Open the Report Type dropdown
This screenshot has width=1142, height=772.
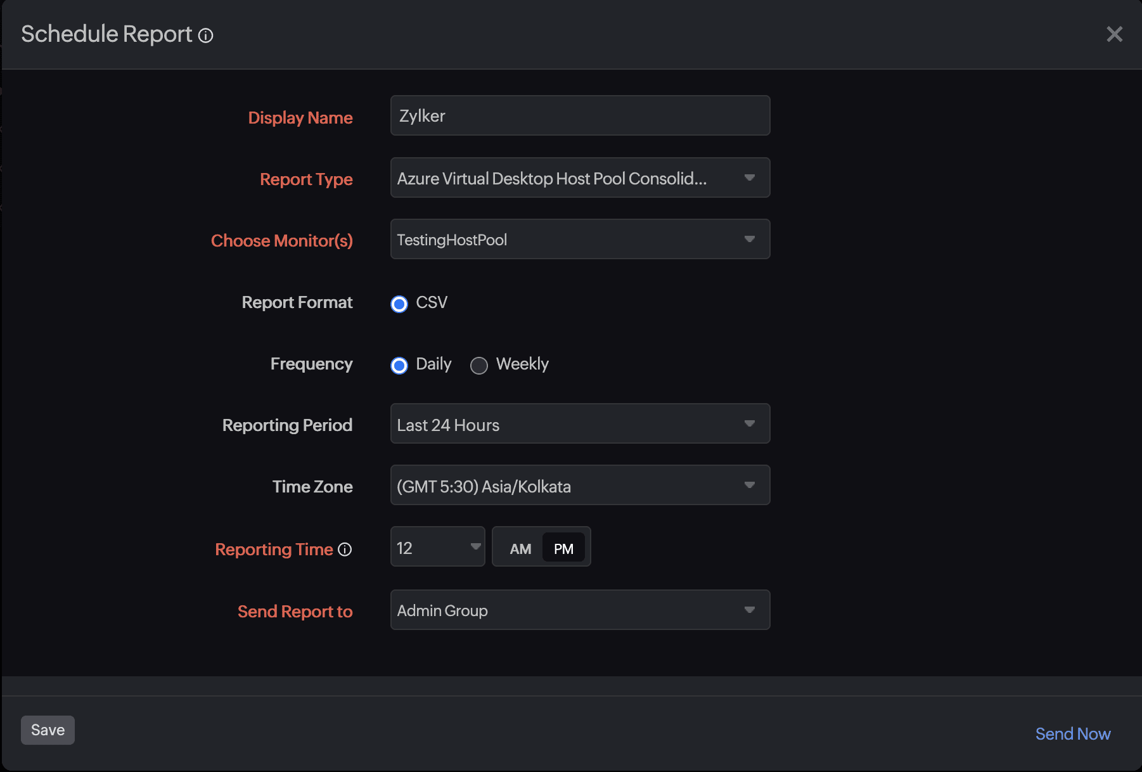point(579,178)
